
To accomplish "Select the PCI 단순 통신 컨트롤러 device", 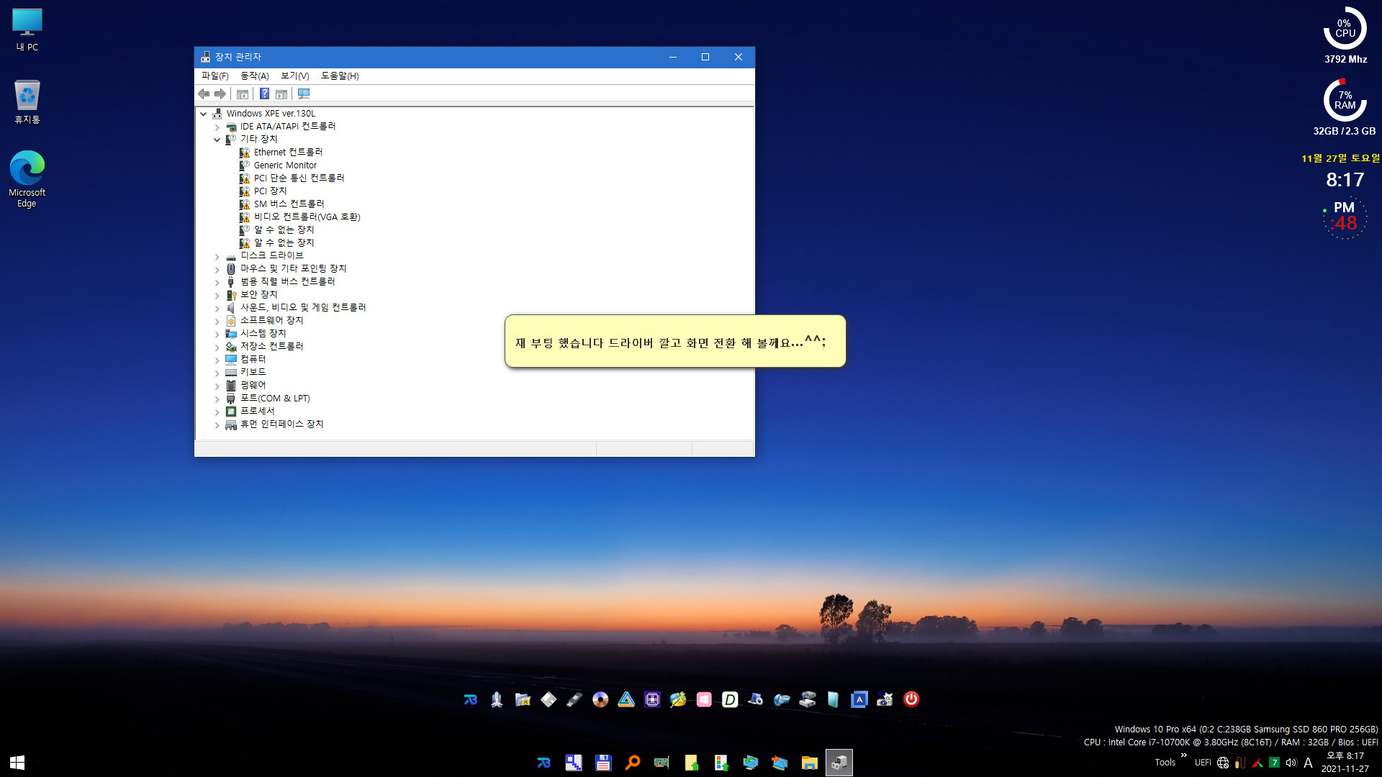I will pyautogui.click(x=299, y=178).
